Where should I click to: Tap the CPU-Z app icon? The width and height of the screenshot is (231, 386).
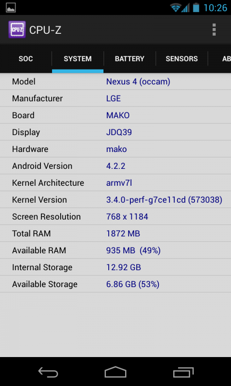point(17,30)
